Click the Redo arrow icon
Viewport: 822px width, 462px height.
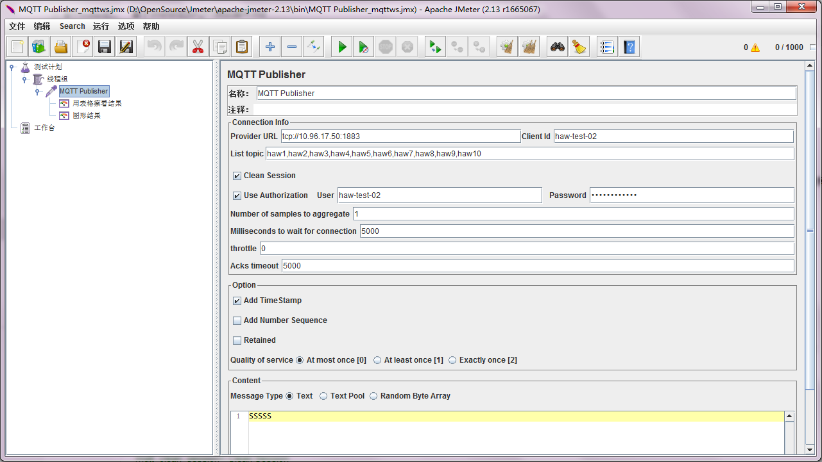(x=176, y=47)
